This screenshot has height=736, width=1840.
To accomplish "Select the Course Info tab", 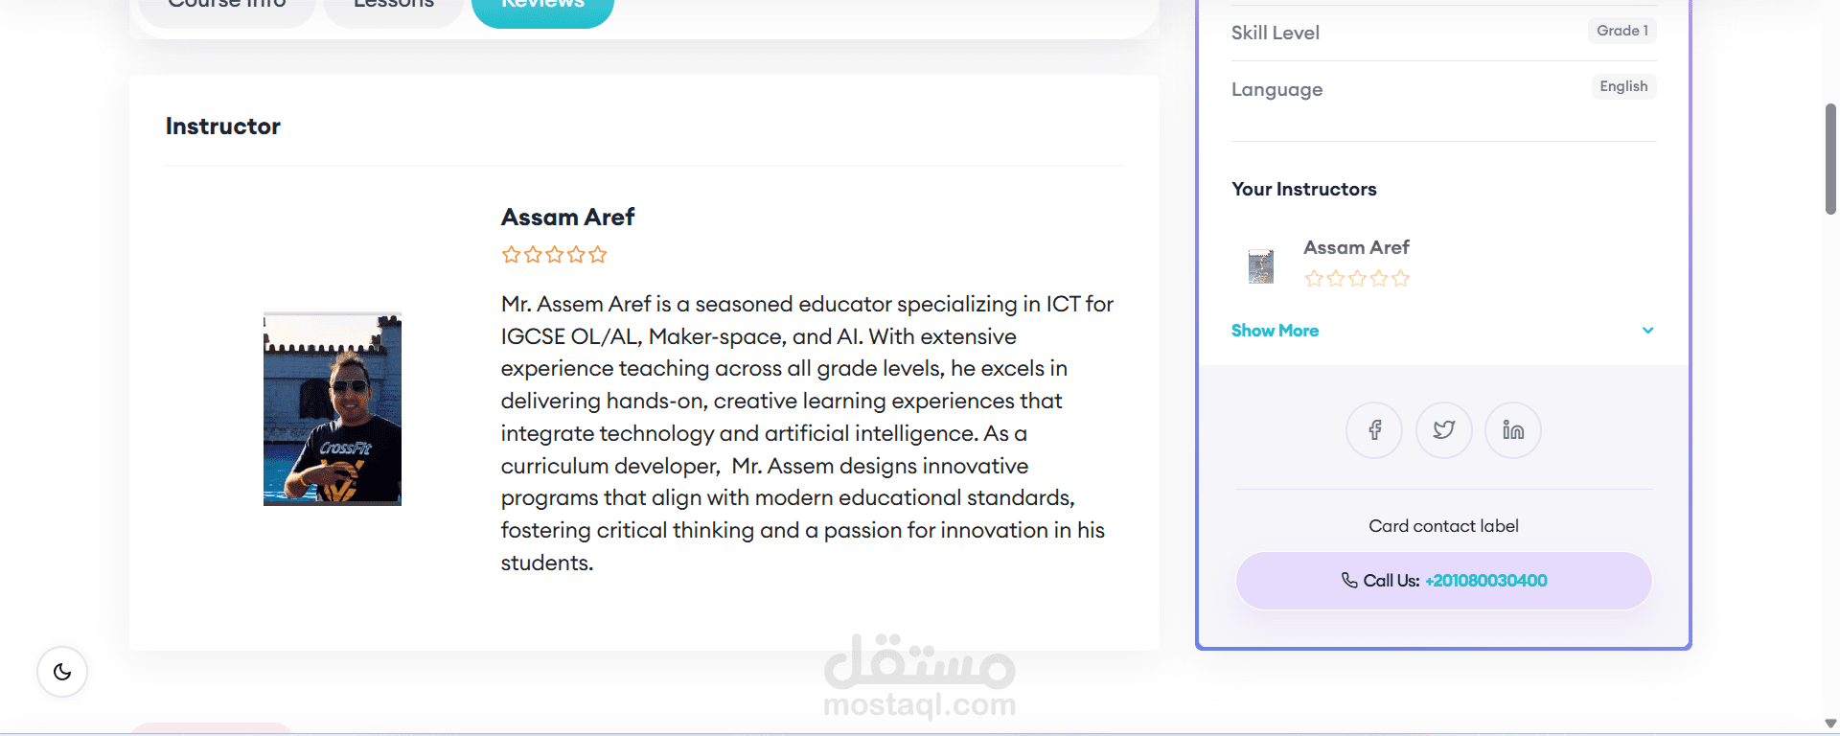I will 227,8.
